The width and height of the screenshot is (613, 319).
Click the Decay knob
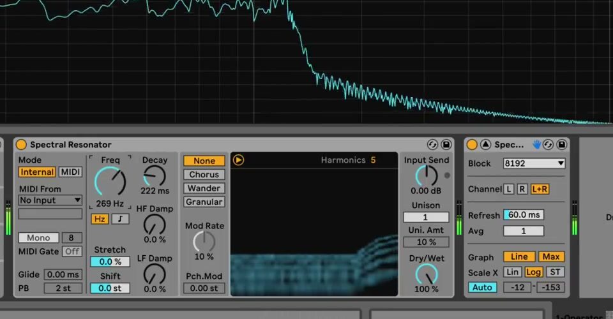(155, 175)
